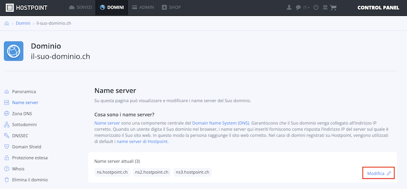The width and height of the screenshot is (407, 189).
Task: Select the Sottodomini hierarchy icon
Action: click(x=7, y=124)
